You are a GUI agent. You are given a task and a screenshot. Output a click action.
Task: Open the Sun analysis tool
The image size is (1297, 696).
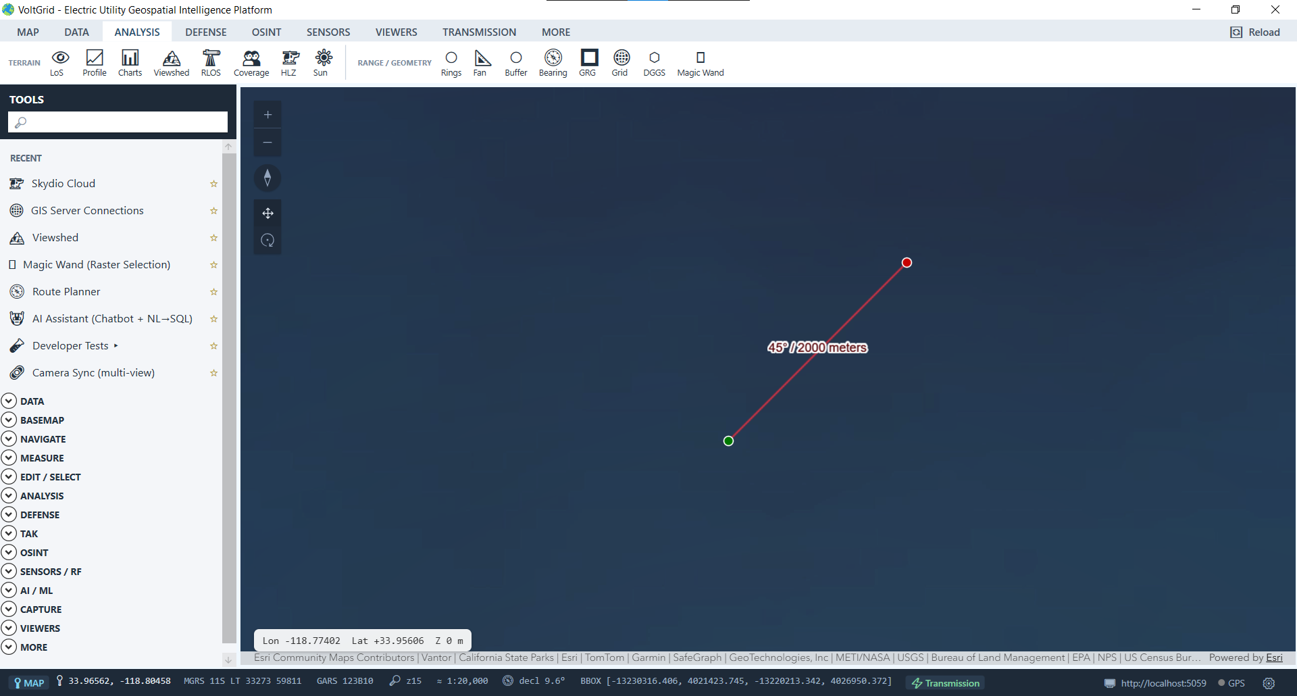point(322,63)
